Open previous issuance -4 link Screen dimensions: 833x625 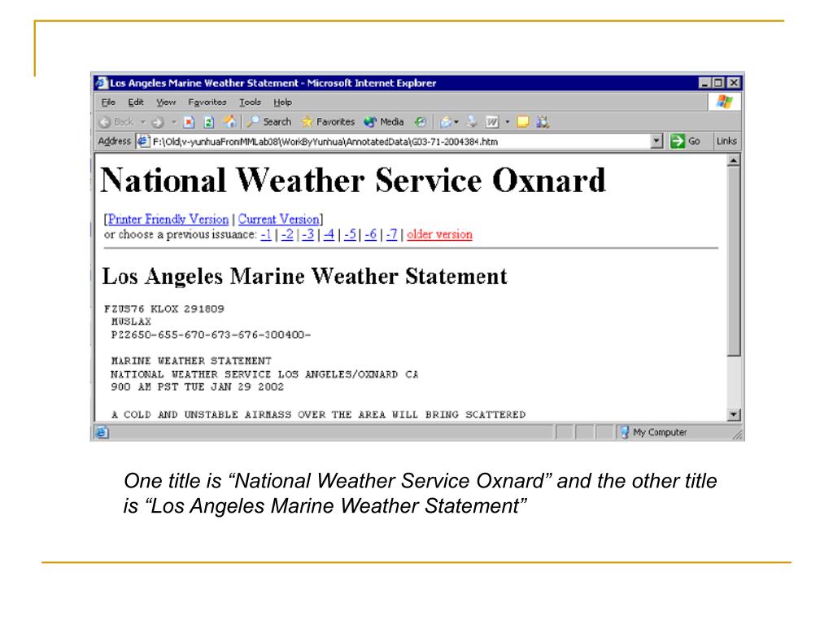[x=329, y=234]
